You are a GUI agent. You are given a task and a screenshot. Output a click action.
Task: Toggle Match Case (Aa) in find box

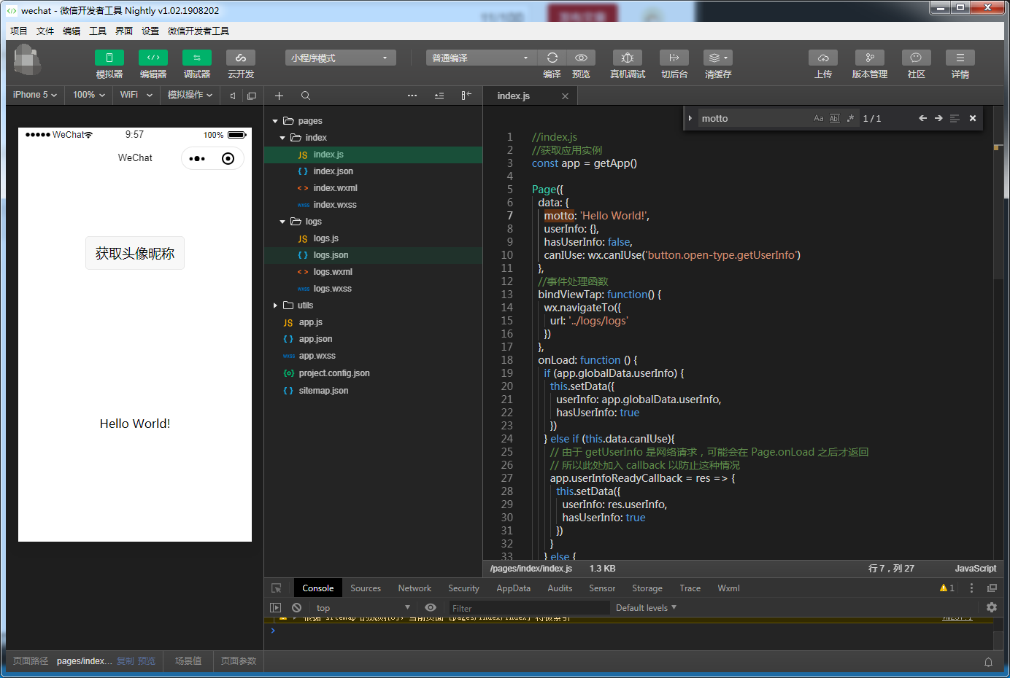click(x=819, y=118)
